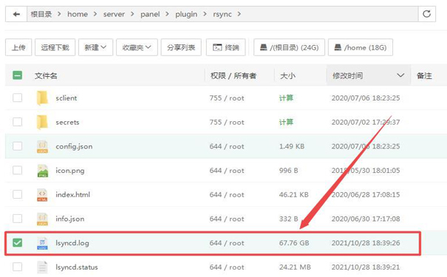
Task: Check the box for sclient
Action: click(x=18, y=98)
